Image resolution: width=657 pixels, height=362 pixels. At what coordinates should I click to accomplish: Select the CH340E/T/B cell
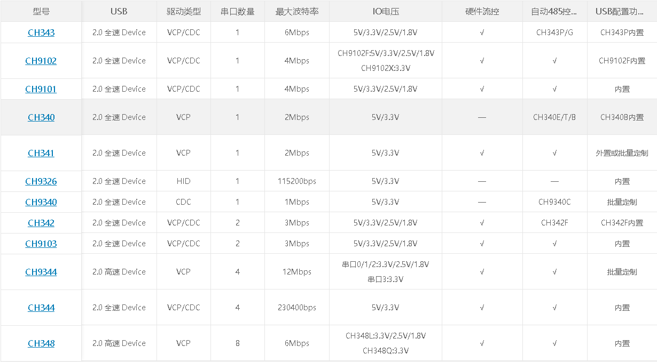pyautogui.click(x=555, y=117)
